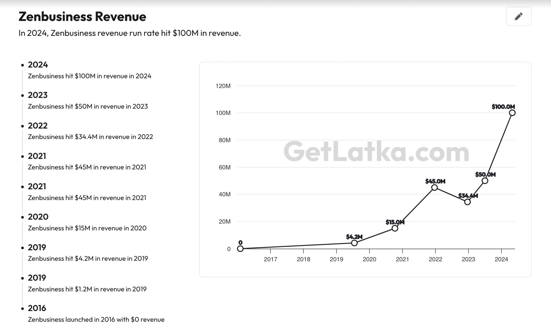Click the $4.2M chart value label
This screenshot has height=333, width=551.
(354, 237)
